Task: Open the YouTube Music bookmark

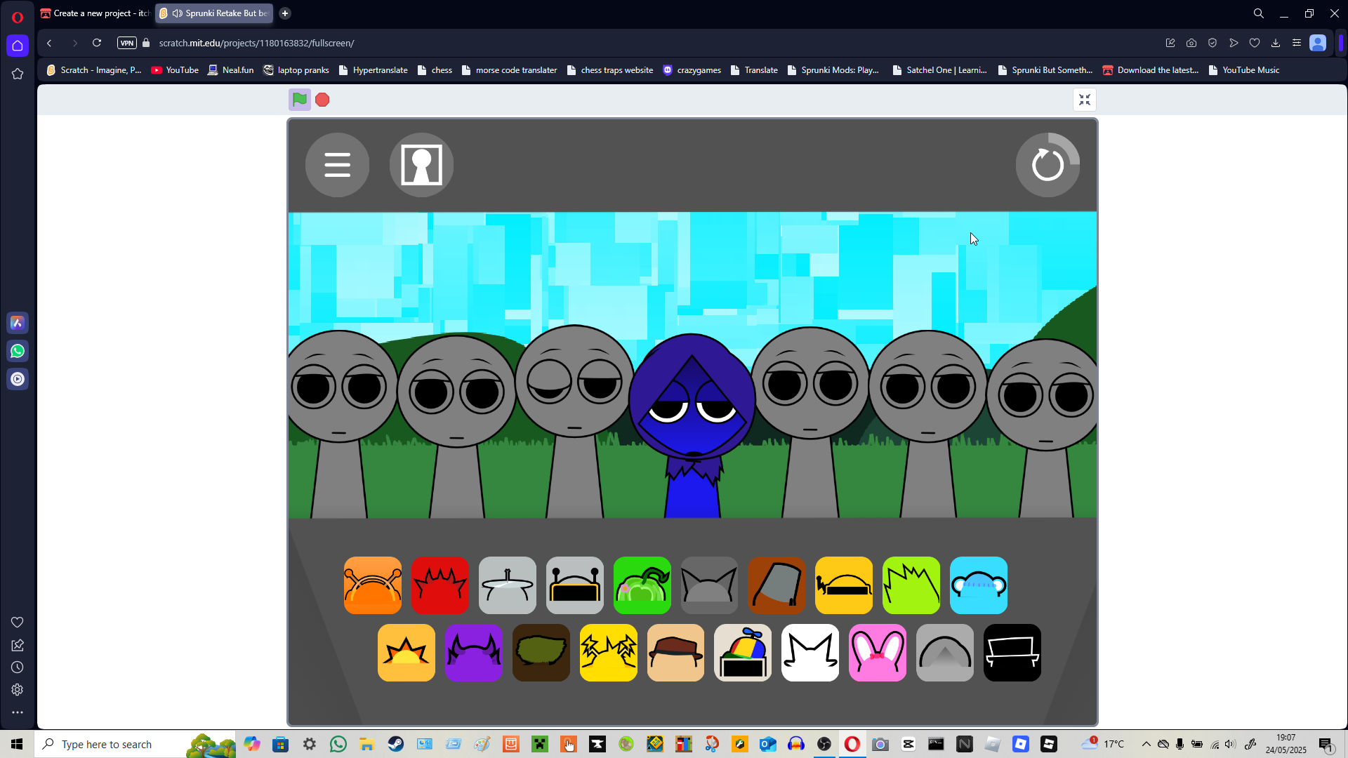Action: click(x=1244, y=70)
